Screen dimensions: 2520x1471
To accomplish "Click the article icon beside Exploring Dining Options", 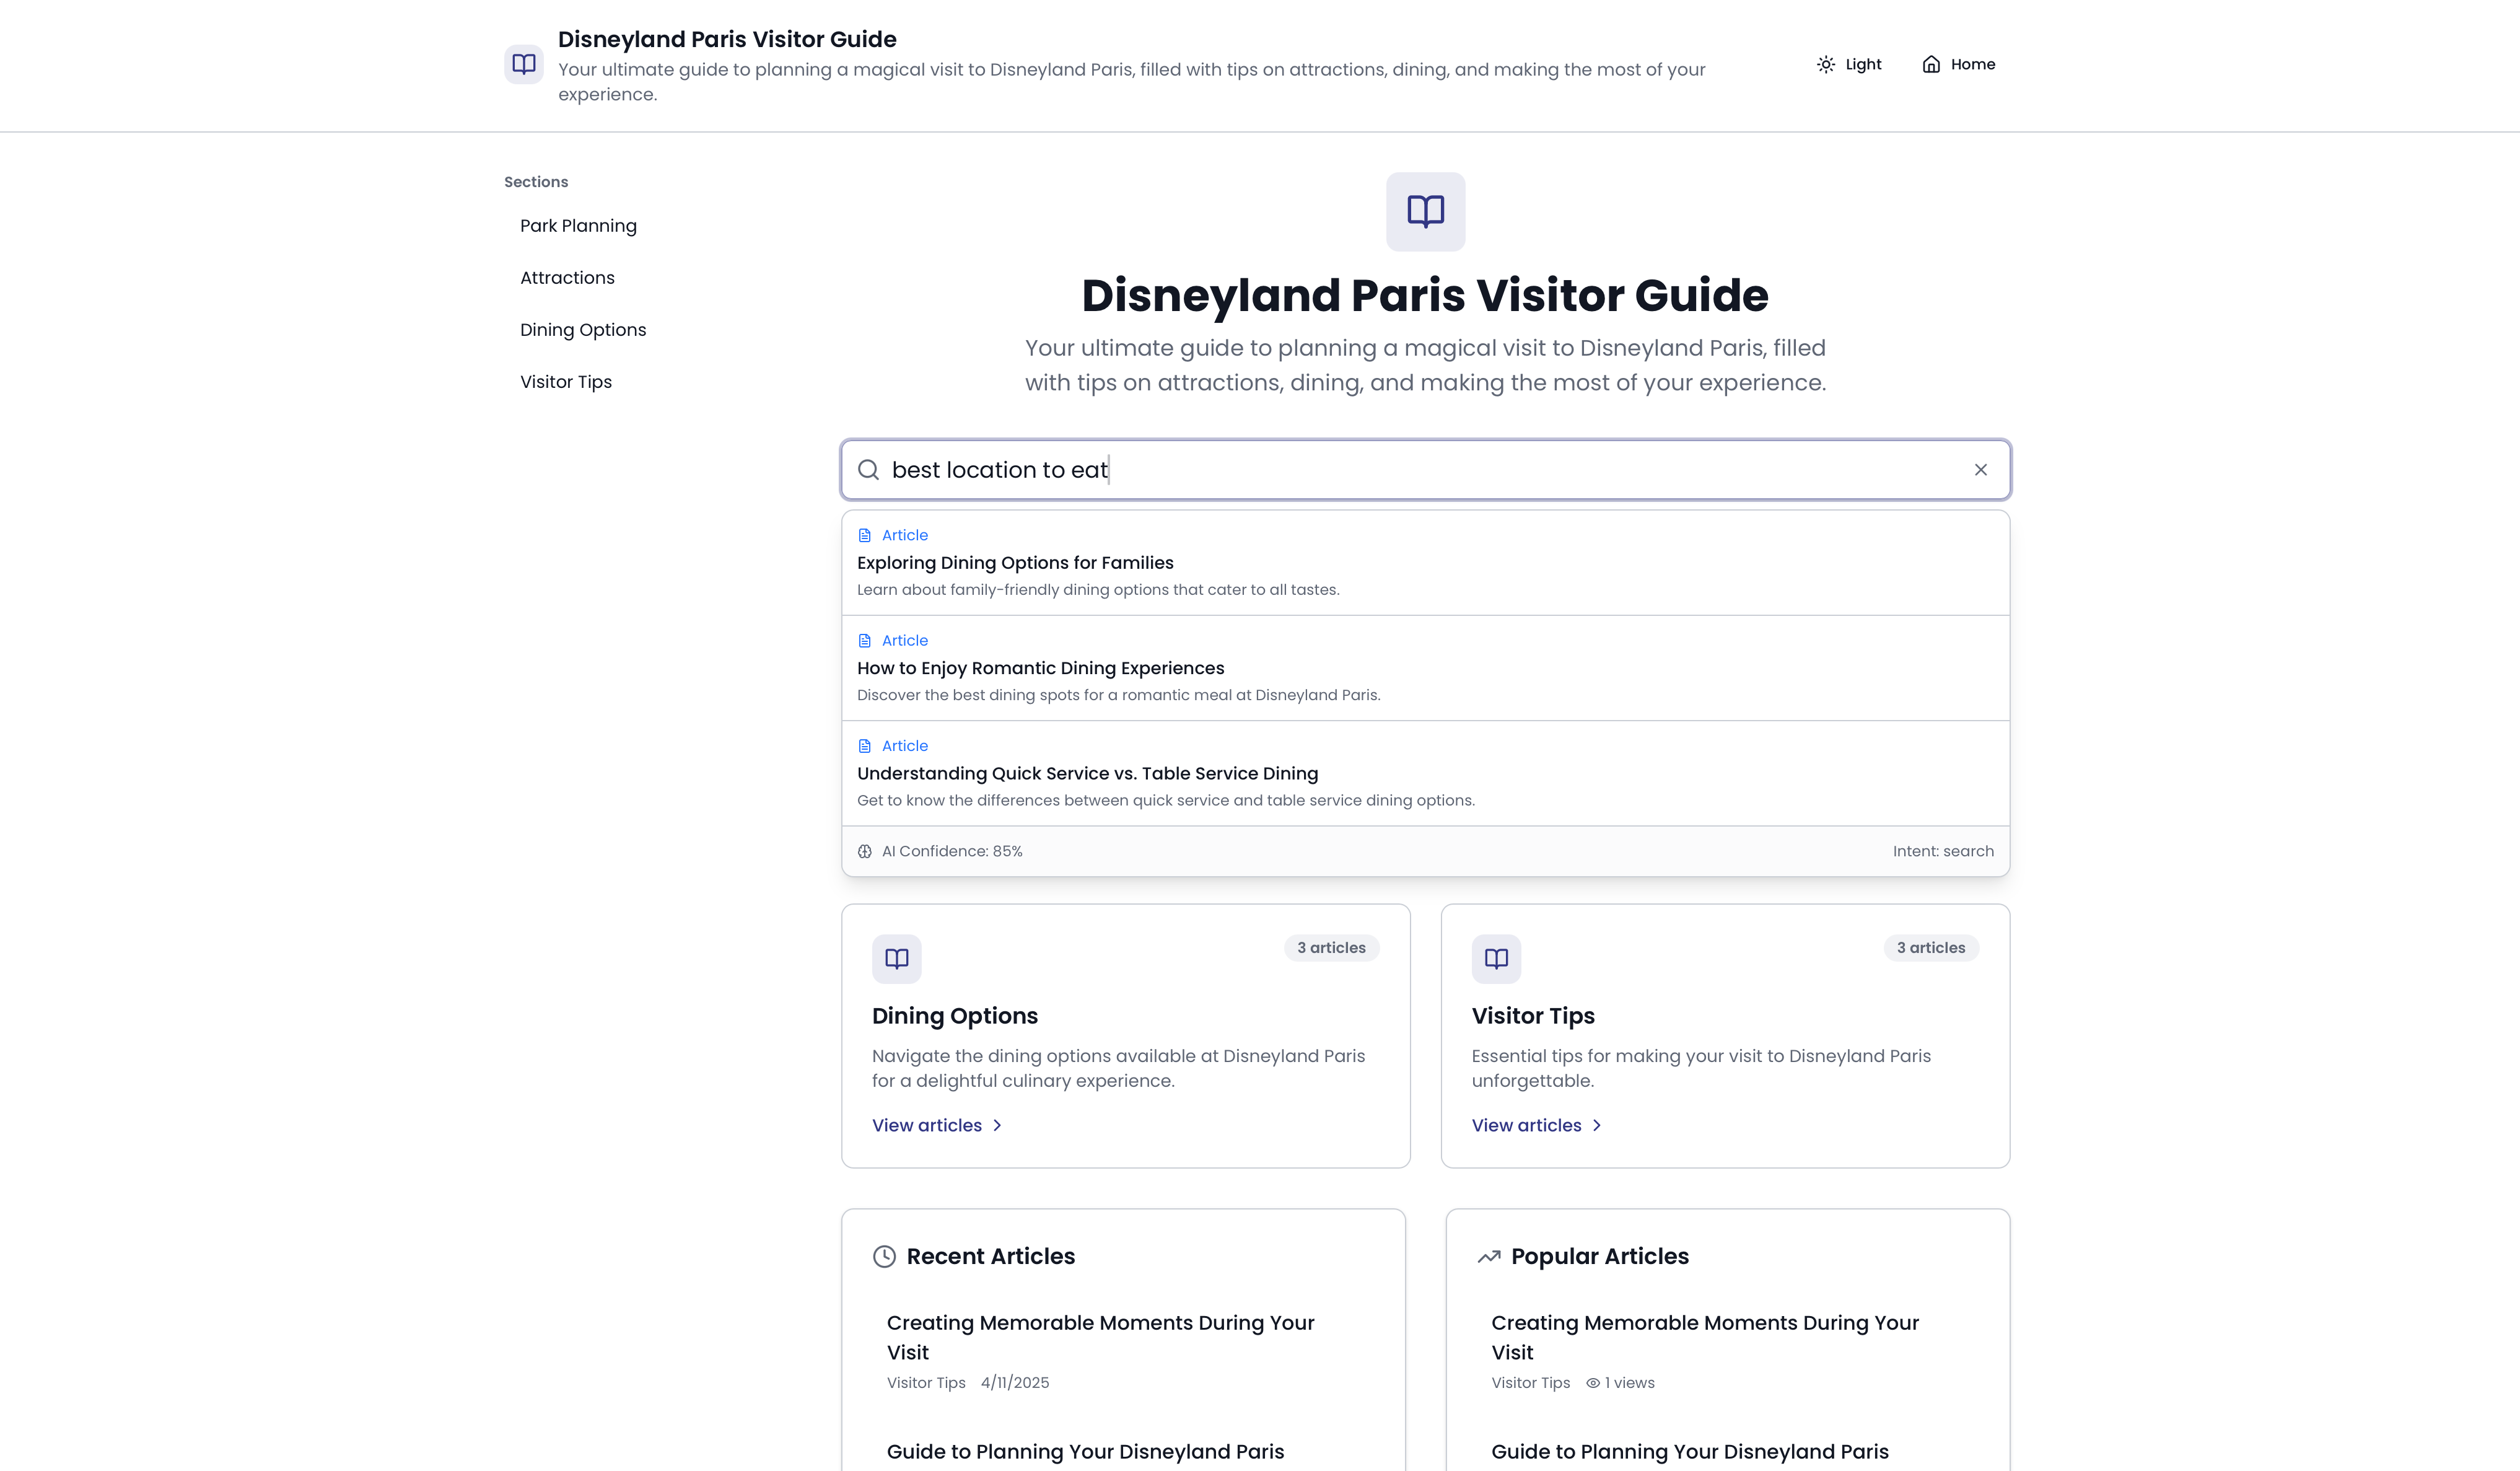I will tap(864, 535).
